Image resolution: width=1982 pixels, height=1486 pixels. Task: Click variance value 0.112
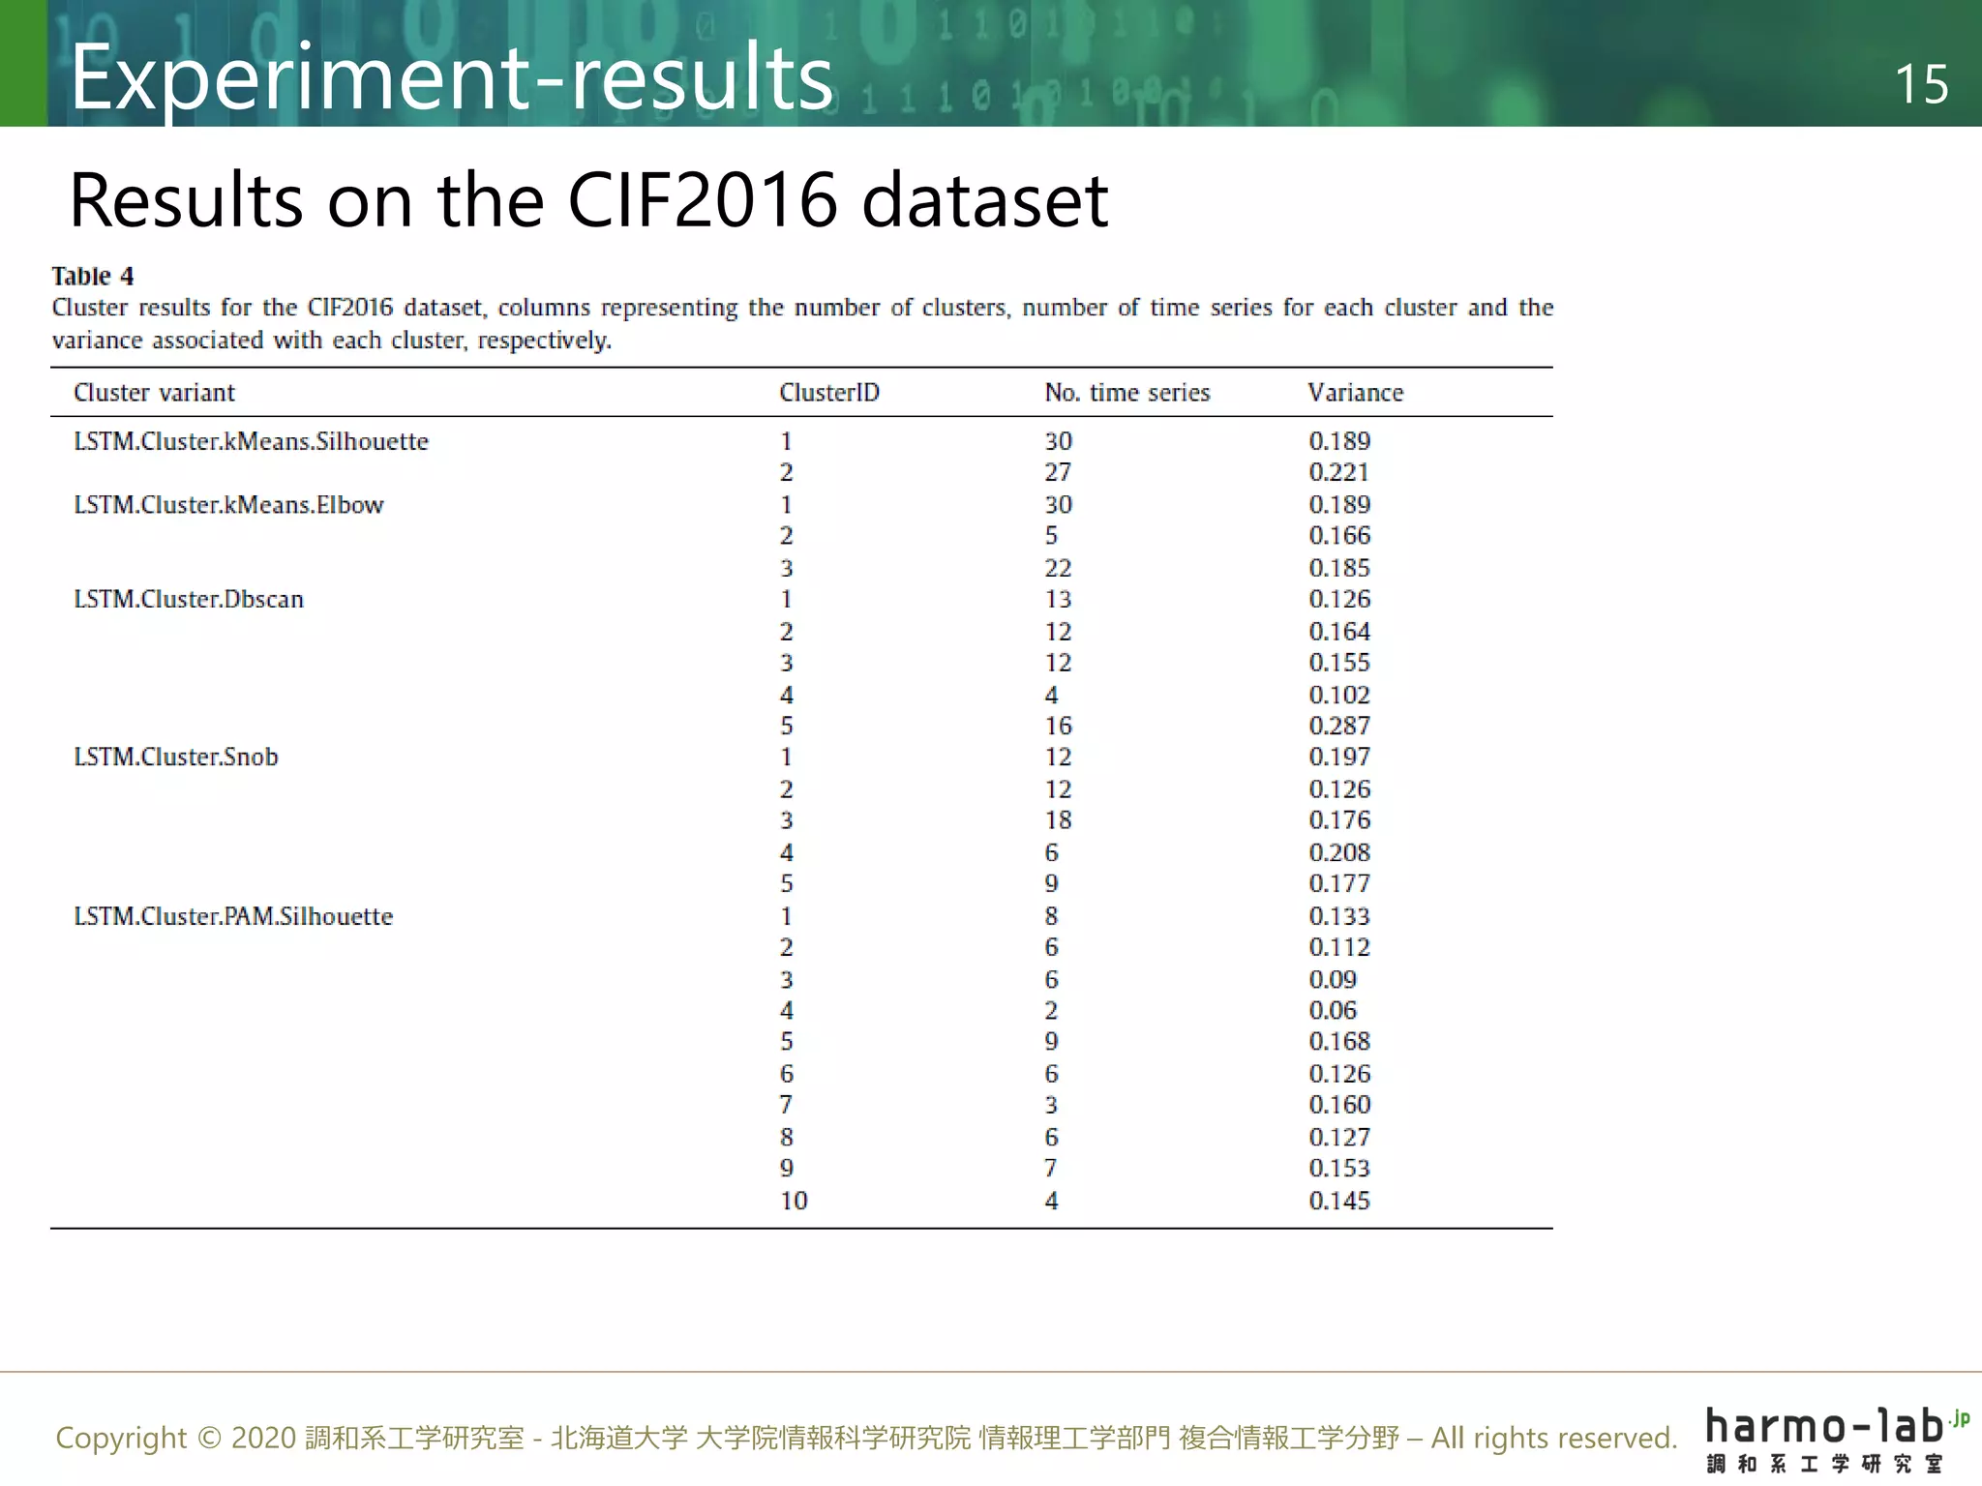[1339, 947]
